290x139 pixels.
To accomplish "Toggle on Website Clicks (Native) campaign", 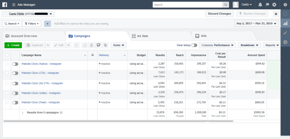I will (15, 64).
